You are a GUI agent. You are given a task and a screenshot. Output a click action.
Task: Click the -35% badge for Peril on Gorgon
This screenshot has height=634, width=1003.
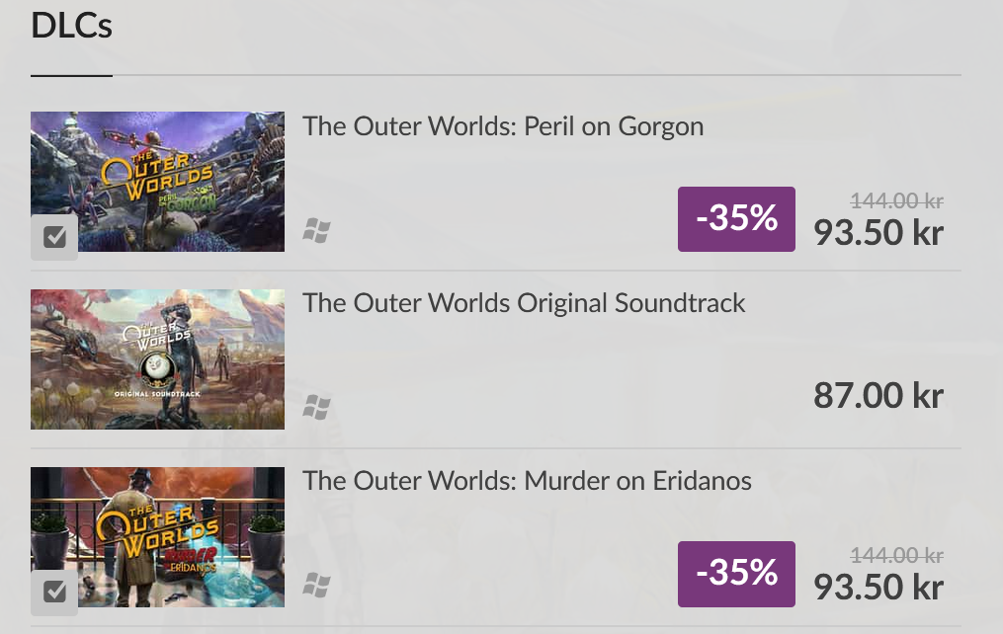[736, 218]
